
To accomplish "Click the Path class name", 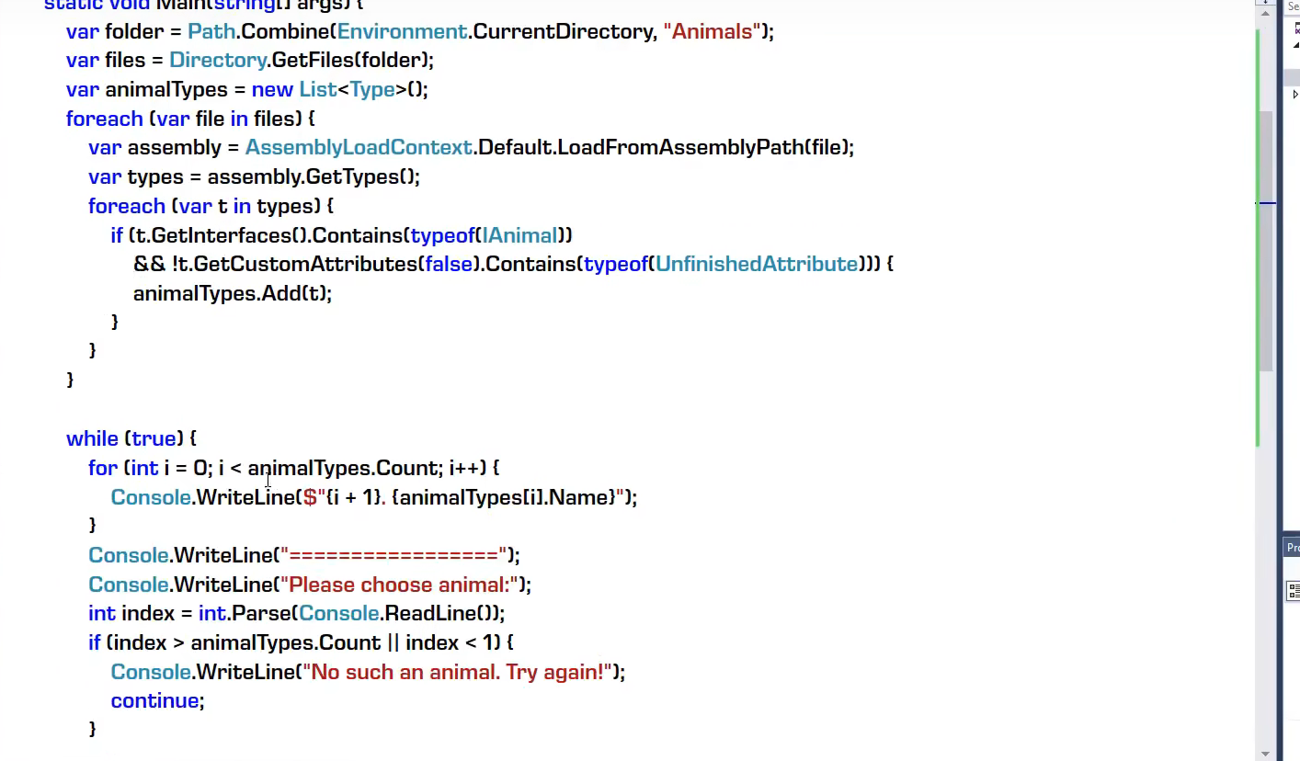I will tap(211, 31).
